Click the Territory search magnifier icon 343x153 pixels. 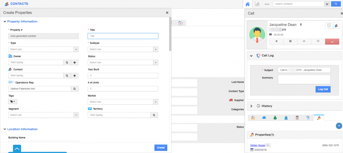154,115
